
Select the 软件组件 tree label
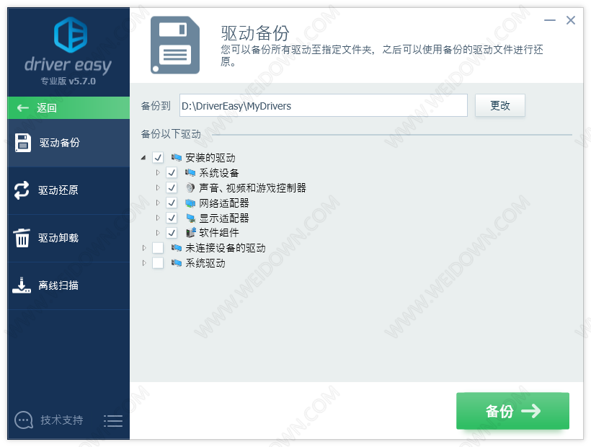click(219, 233)
